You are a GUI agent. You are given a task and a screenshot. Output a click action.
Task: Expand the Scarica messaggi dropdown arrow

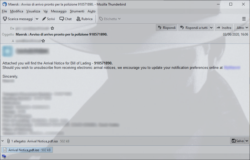pyautogui.click(x=37, y=19)
